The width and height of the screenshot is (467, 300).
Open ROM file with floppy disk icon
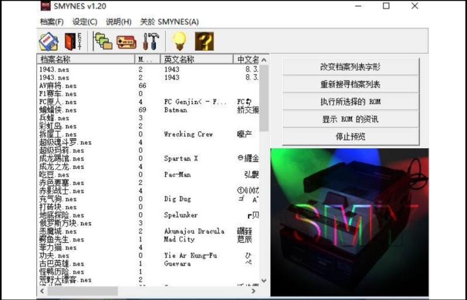click(48, 41)
